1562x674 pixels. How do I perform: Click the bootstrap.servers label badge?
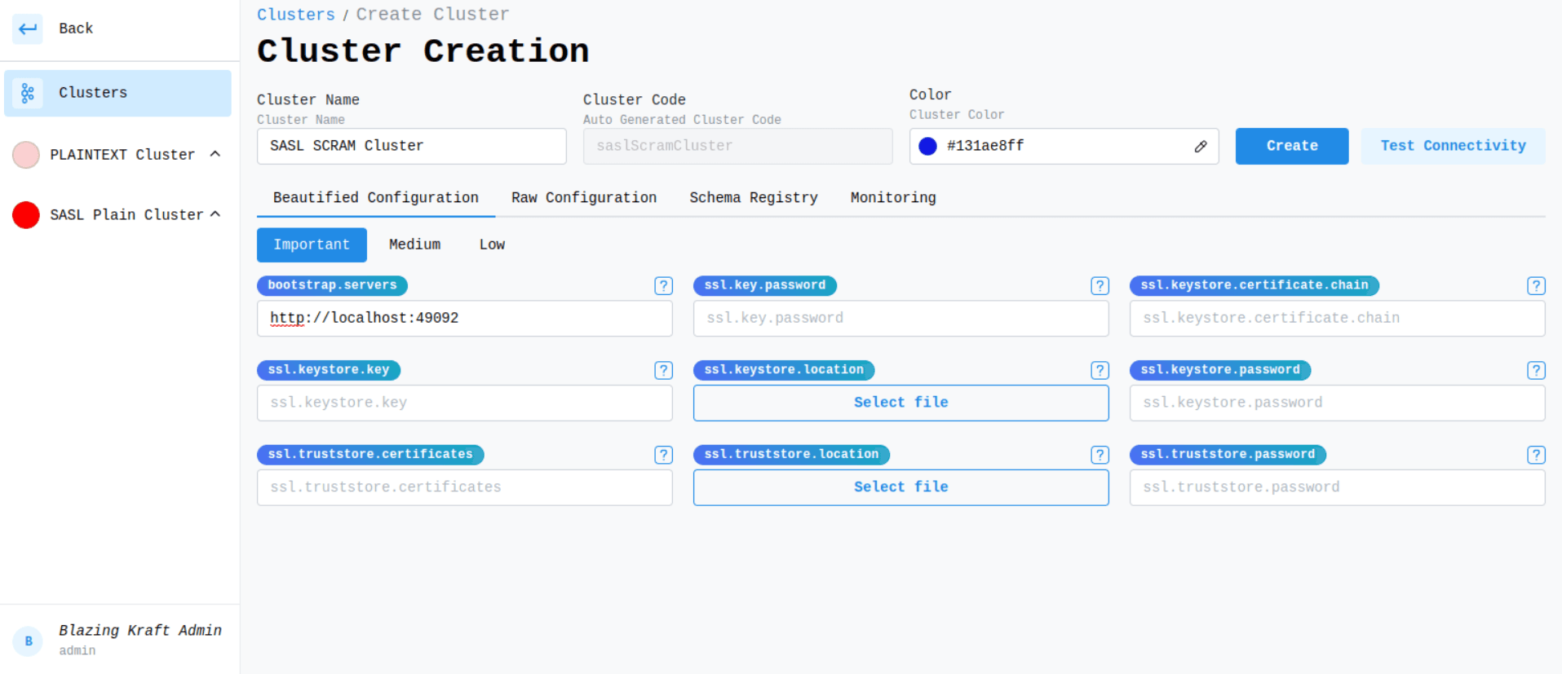pos(332,286)
